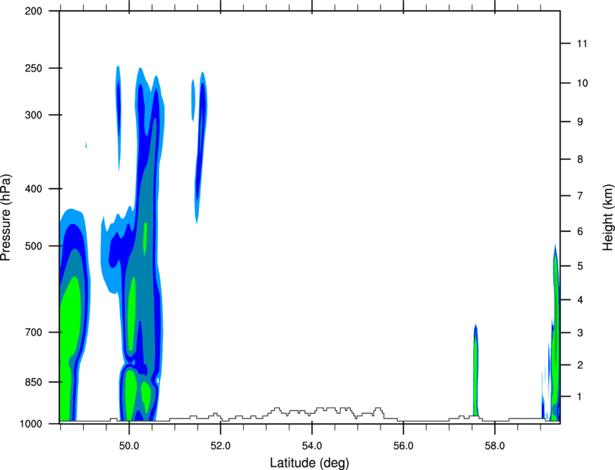Viewport: 615px width, 470px height.
Task: Click the 54.0 latitude tick label
Action: point(312,445)
